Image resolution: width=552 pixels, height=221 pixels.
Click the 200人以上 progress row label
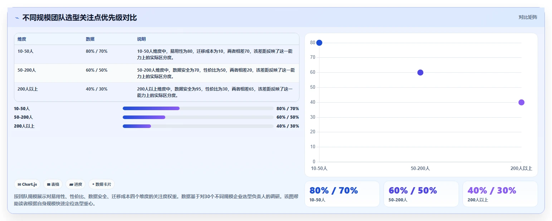[x=24, y=126]
